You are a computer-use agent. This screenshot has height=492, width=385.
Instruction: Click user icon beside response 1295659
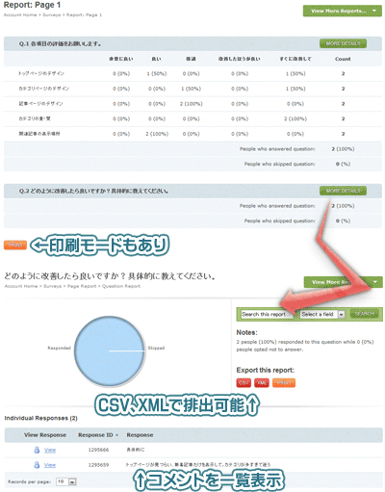click(x=37, y=464)
